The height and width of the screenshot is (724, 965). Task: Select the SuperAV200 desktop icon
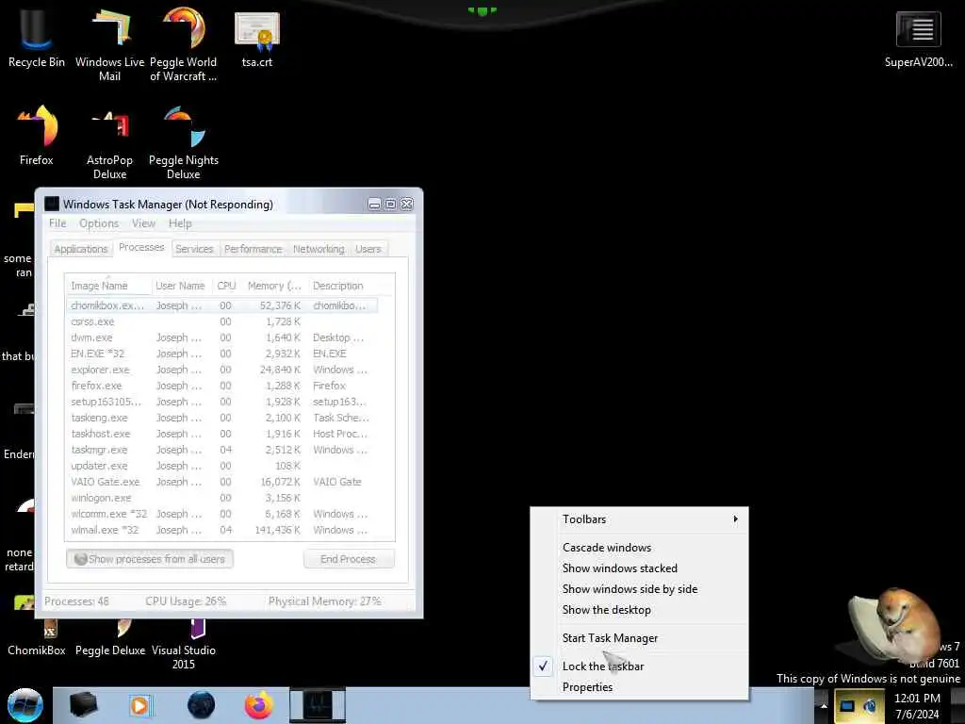[918, 38]
